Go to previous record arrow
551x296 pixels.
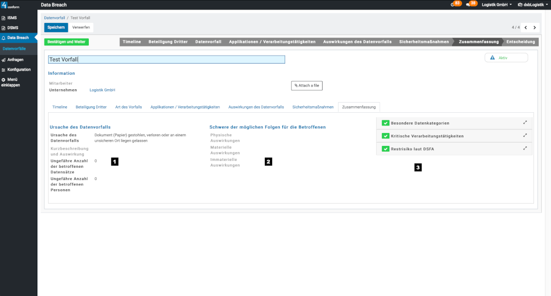coord(525,27)
